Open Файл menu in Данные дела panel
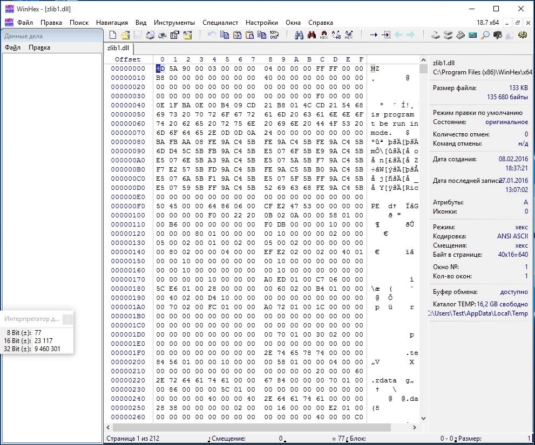This screenshot has width=535, height=445. [12, 47]
